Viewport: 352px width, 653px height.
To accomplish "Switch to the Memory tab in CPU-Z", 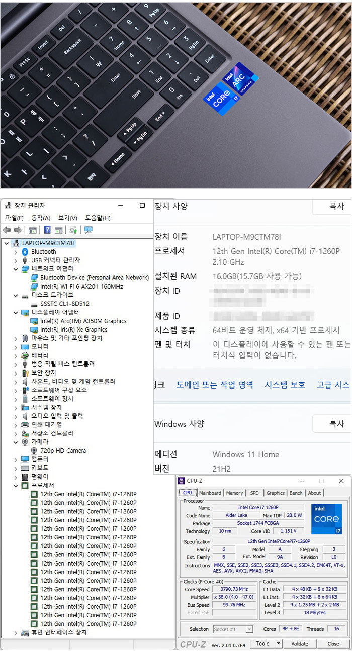I will click(234, 493).
